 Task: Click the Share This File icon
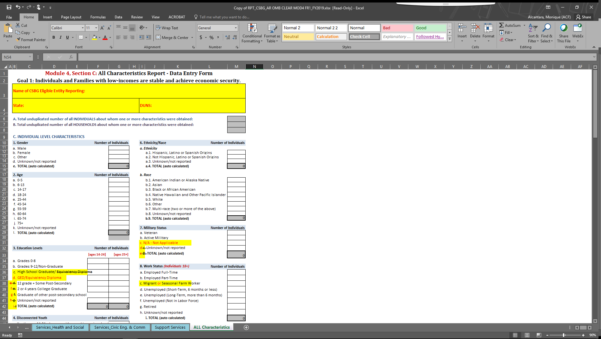click(564, 28)
